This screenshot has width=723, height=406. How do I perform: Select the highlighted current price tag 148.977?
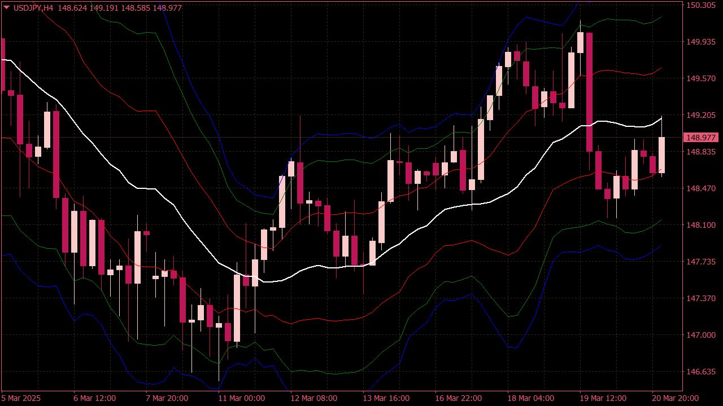700,138
